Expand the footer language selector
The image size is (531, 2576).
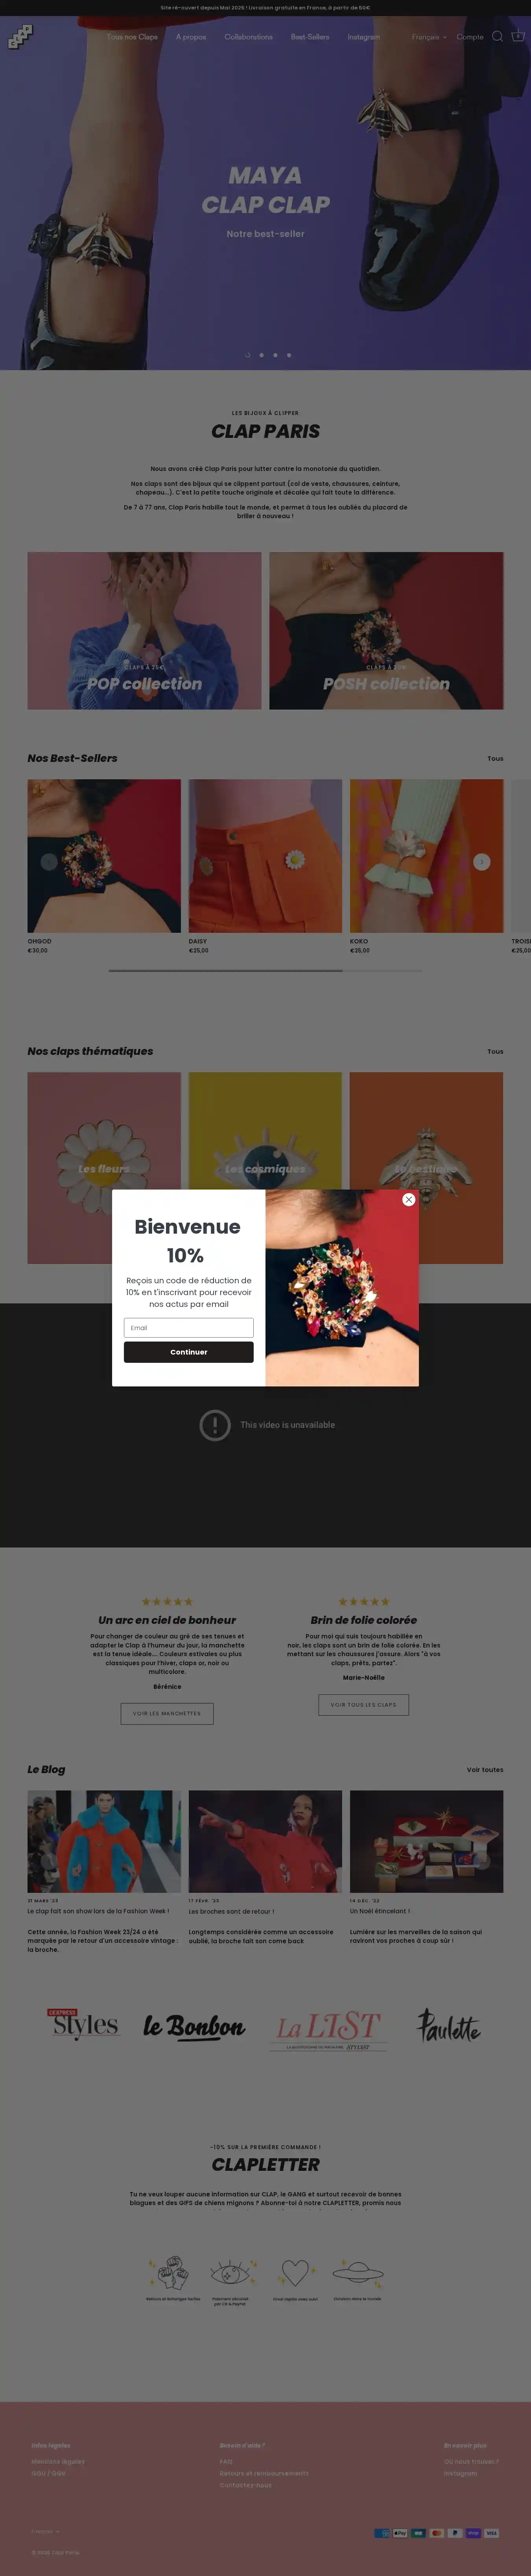[45, 2532]
